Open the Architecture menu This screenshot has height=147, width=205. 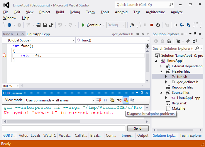[x=155, y=12]
